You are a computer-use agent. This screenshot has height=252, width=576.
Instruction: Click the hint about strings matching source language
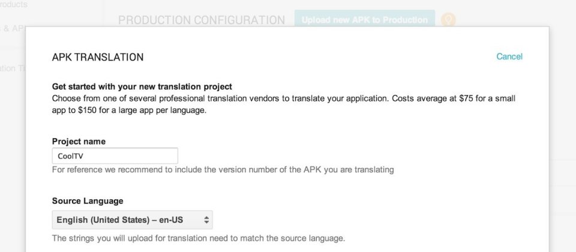click(199, 238)
